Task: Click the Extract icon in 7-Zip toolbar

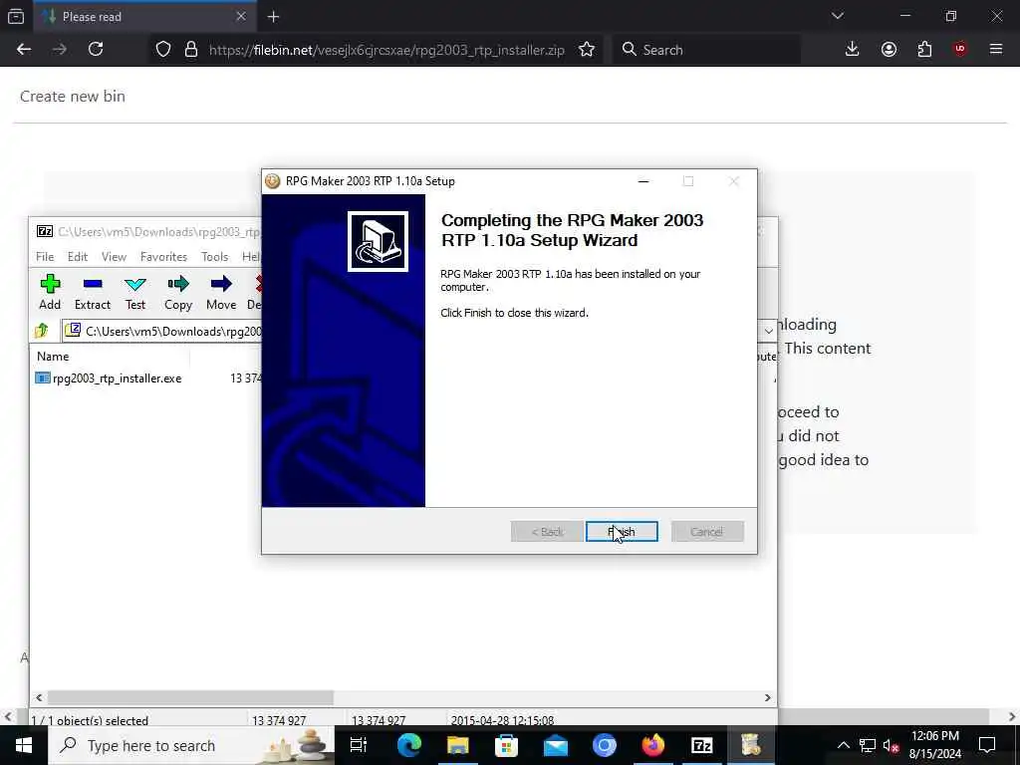Action: point(93,292)
